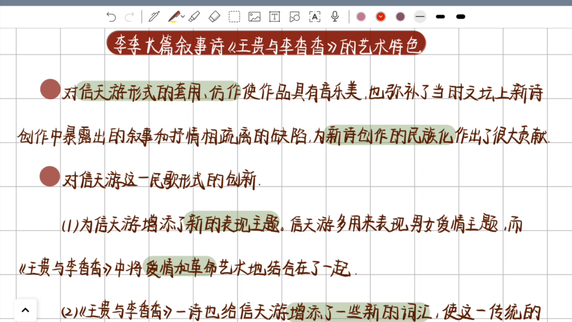Select the marker highlighter tool
Viewport: 572px width, 322px height.
194,17
